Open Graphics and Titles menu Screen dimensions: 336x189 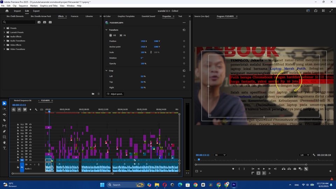(49, 6)
